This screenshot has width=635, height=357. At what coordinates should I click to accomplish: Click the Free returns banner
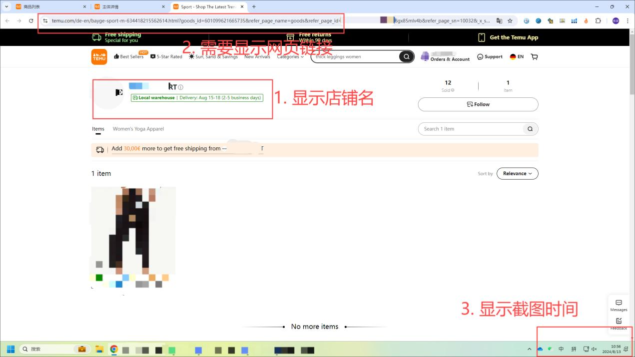tap(309, 37)
